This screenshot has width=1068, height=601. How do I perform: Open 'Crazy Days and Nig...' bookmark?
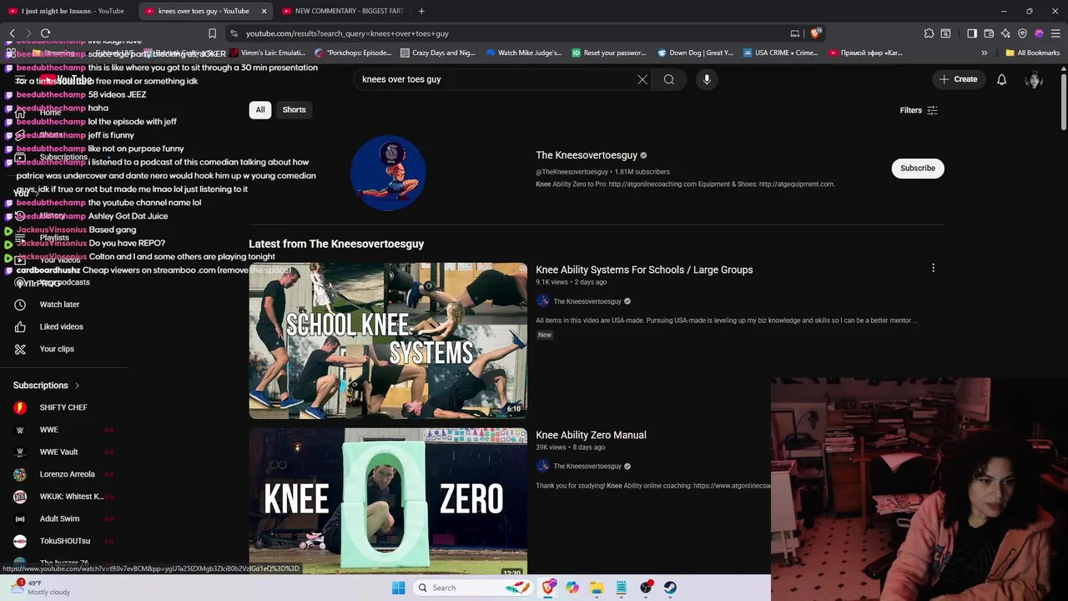[x=437, y=53]
